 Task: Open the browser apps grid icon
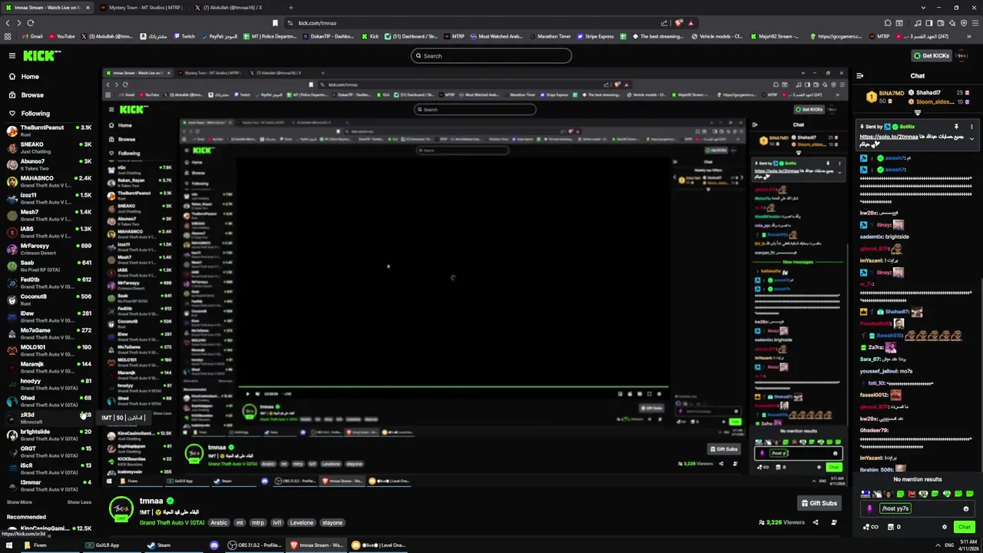tap(8, 36)
